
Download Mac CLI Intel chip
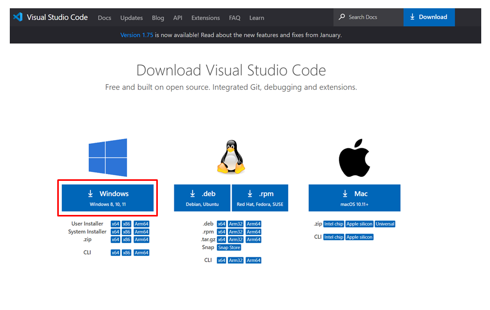[334, 237]
